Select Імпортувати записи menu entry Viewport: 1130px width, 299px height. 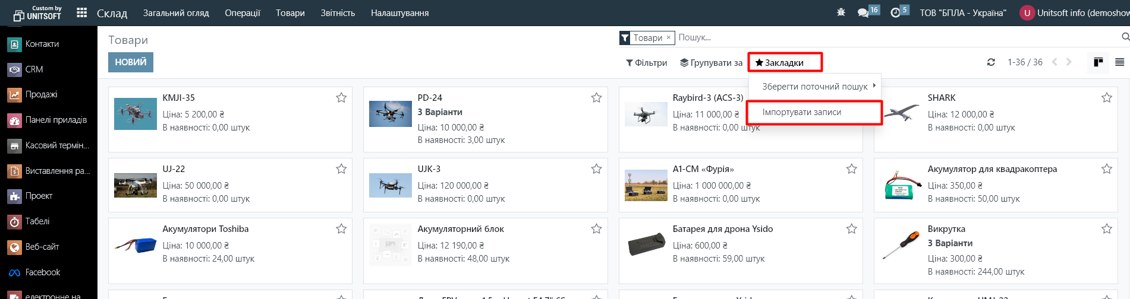tap(801, 112)
